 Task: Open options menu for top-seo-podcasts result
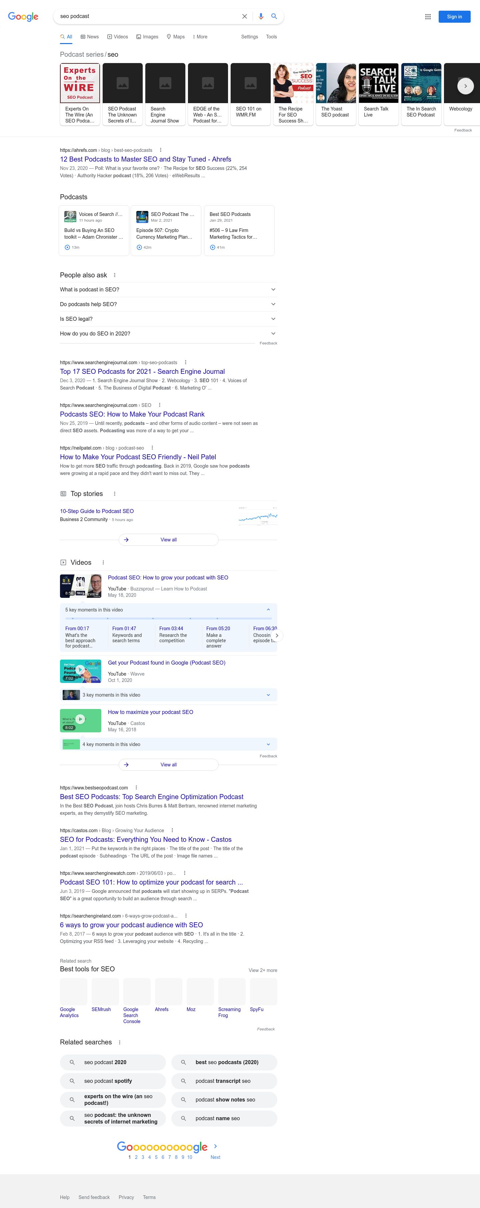(x=185, y=363)
